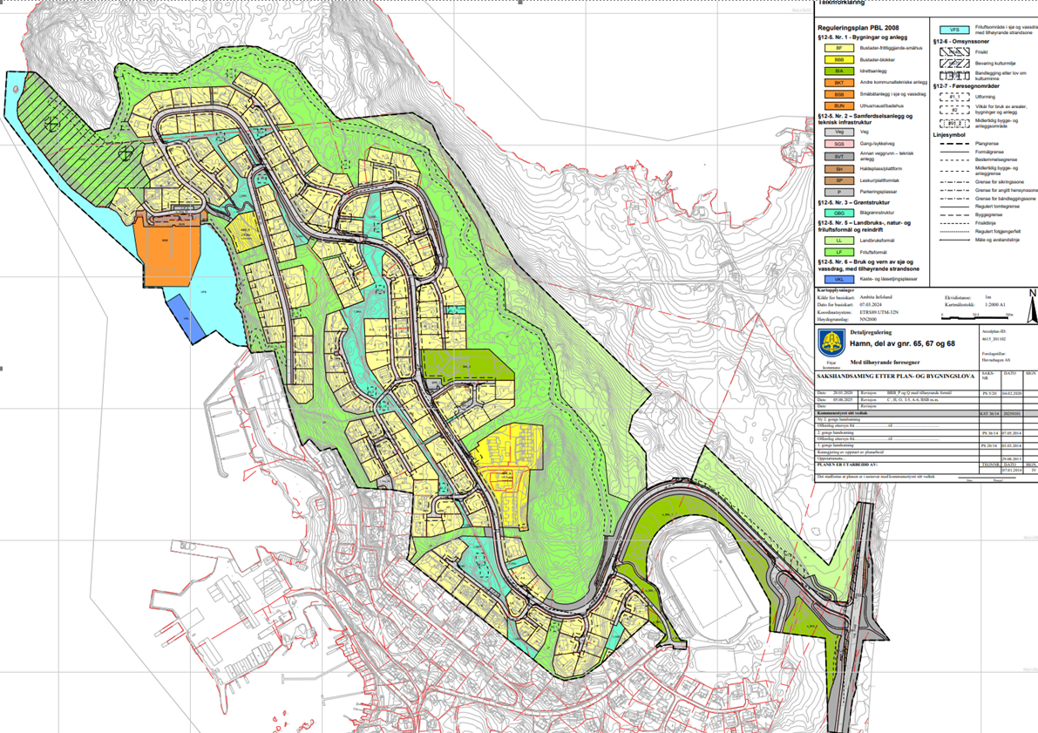Select the blue VKL legend swatch
The image size is (1038, 733).
click(838, 279)
